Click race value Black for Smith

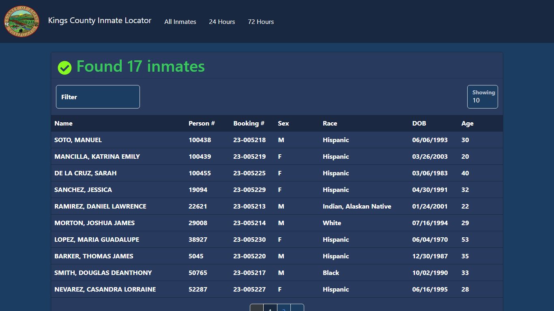click(331, 273)
